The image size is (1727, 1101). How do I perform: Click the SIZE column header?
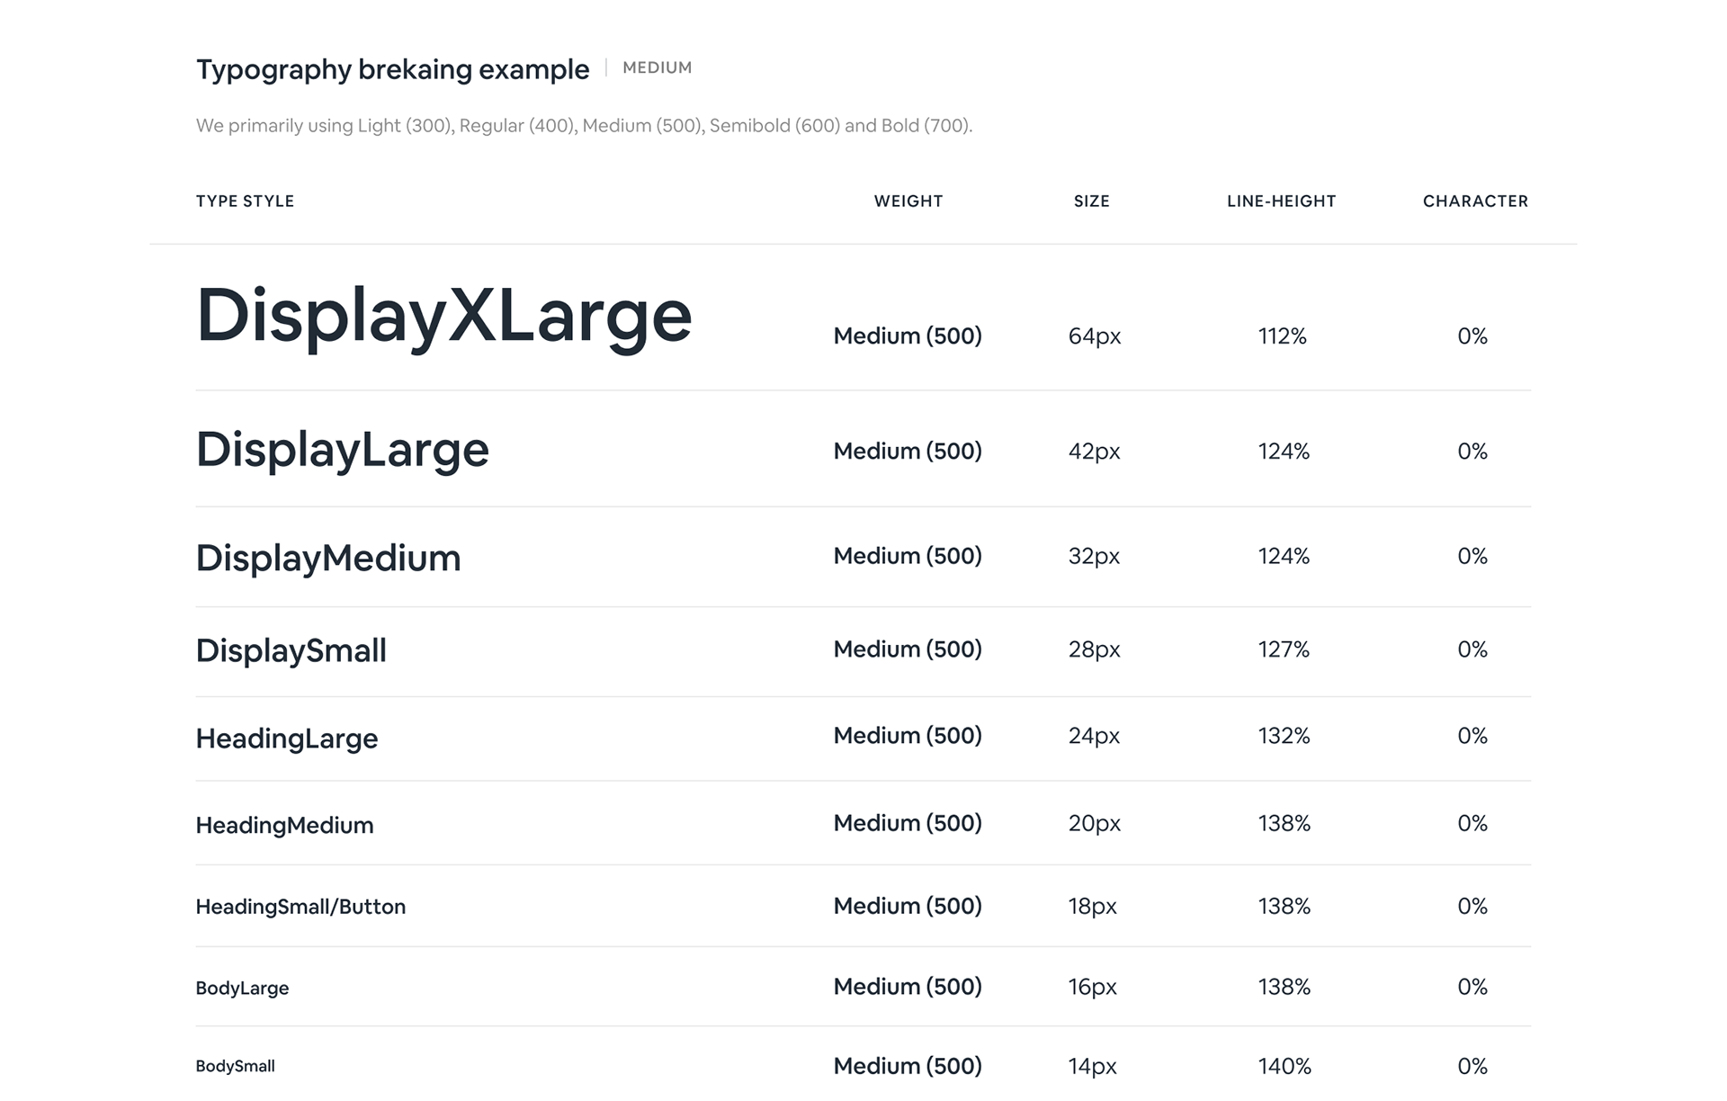tap(1091, 201)
